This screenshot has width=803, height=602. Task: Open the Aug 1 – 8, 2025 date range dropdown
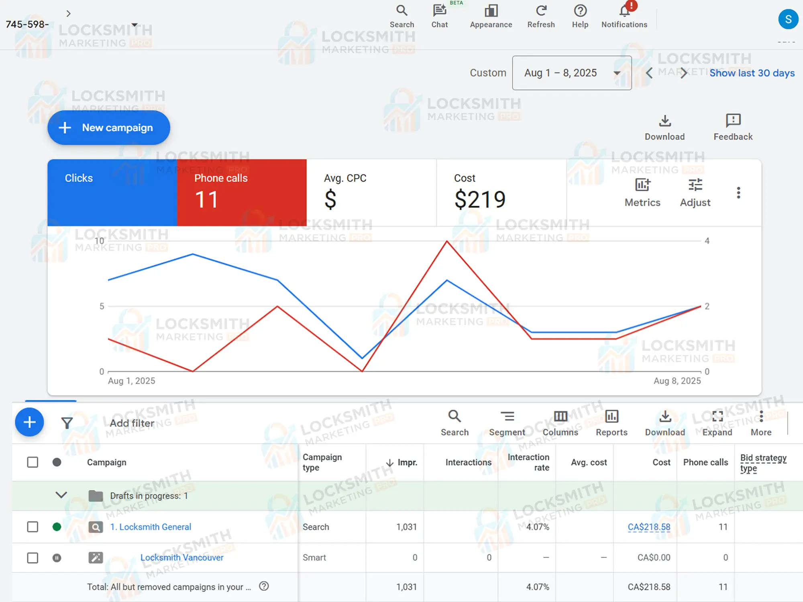coord(571,73)
